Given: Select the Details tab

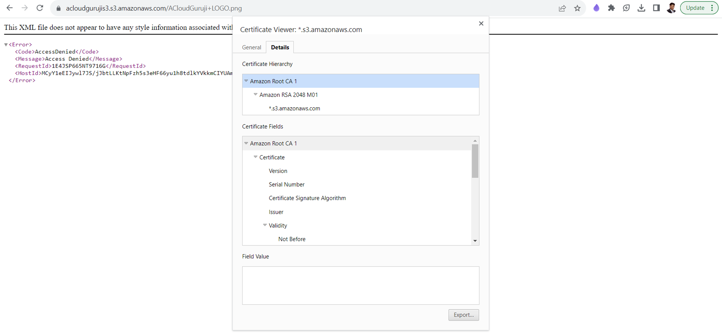Looking at the screenshot, I should 280,47.
